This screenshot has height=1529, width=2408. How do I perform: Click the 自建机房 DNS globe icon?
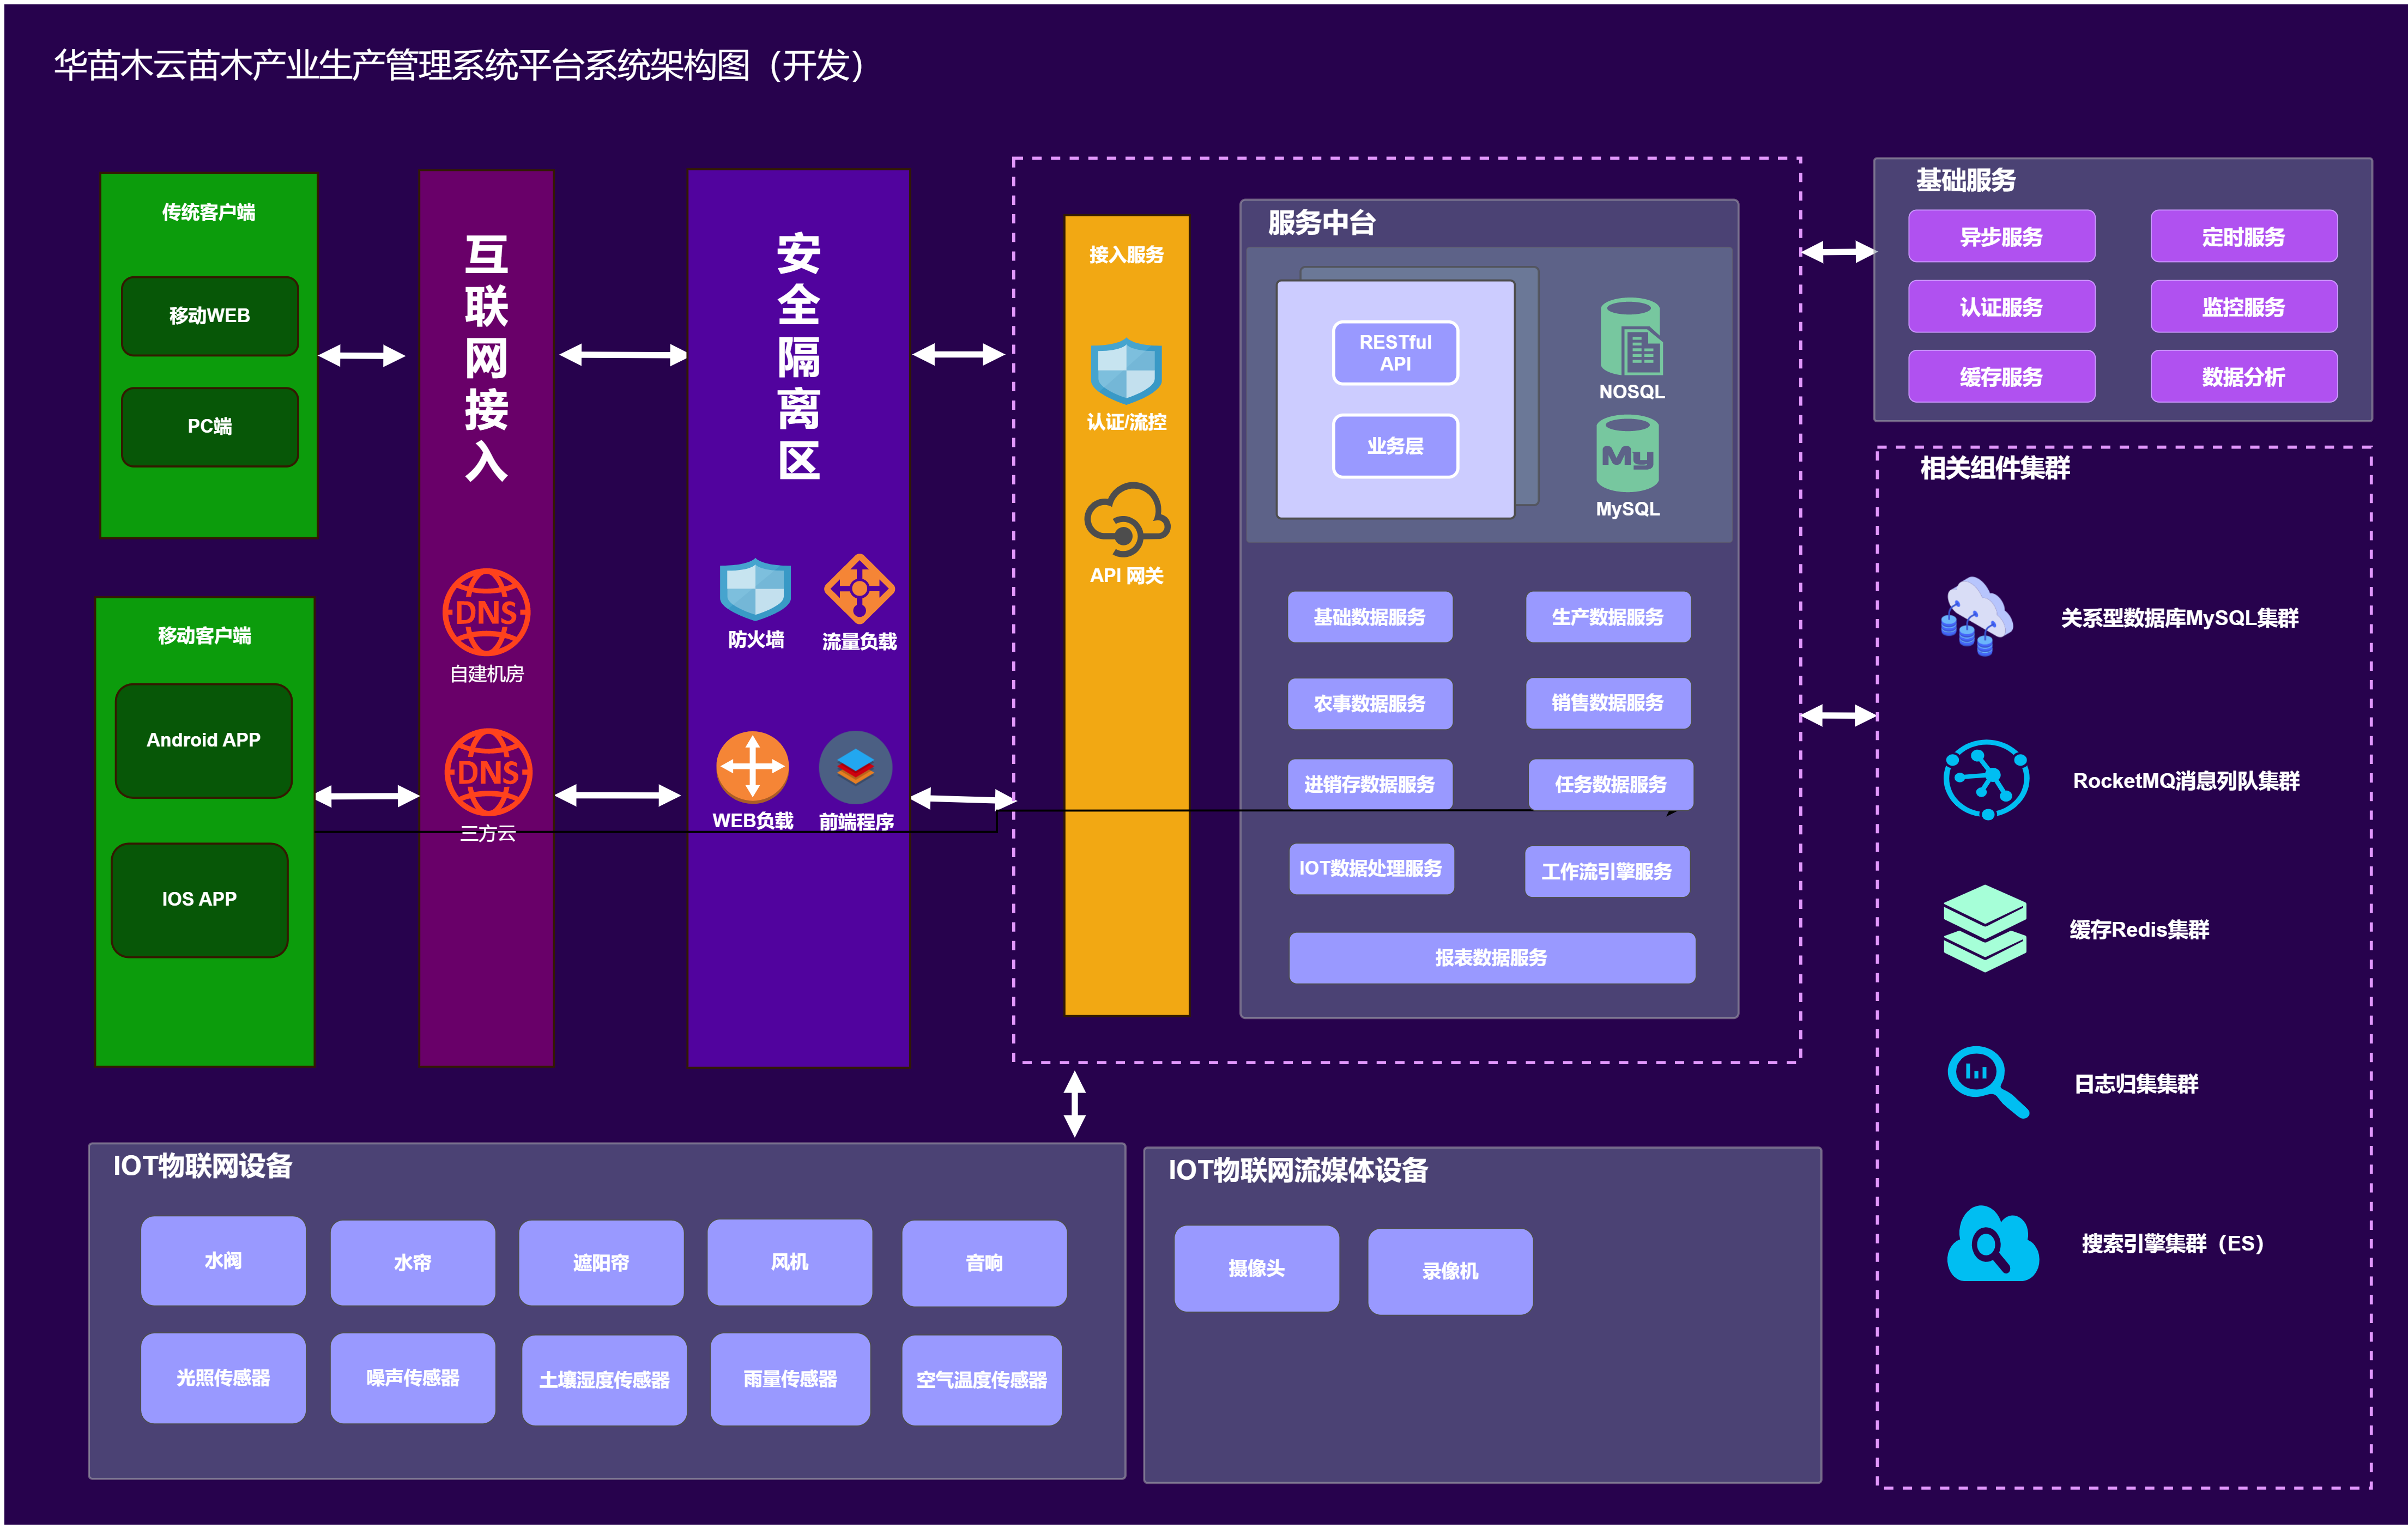pyautogui.click(x=486, y=613)
